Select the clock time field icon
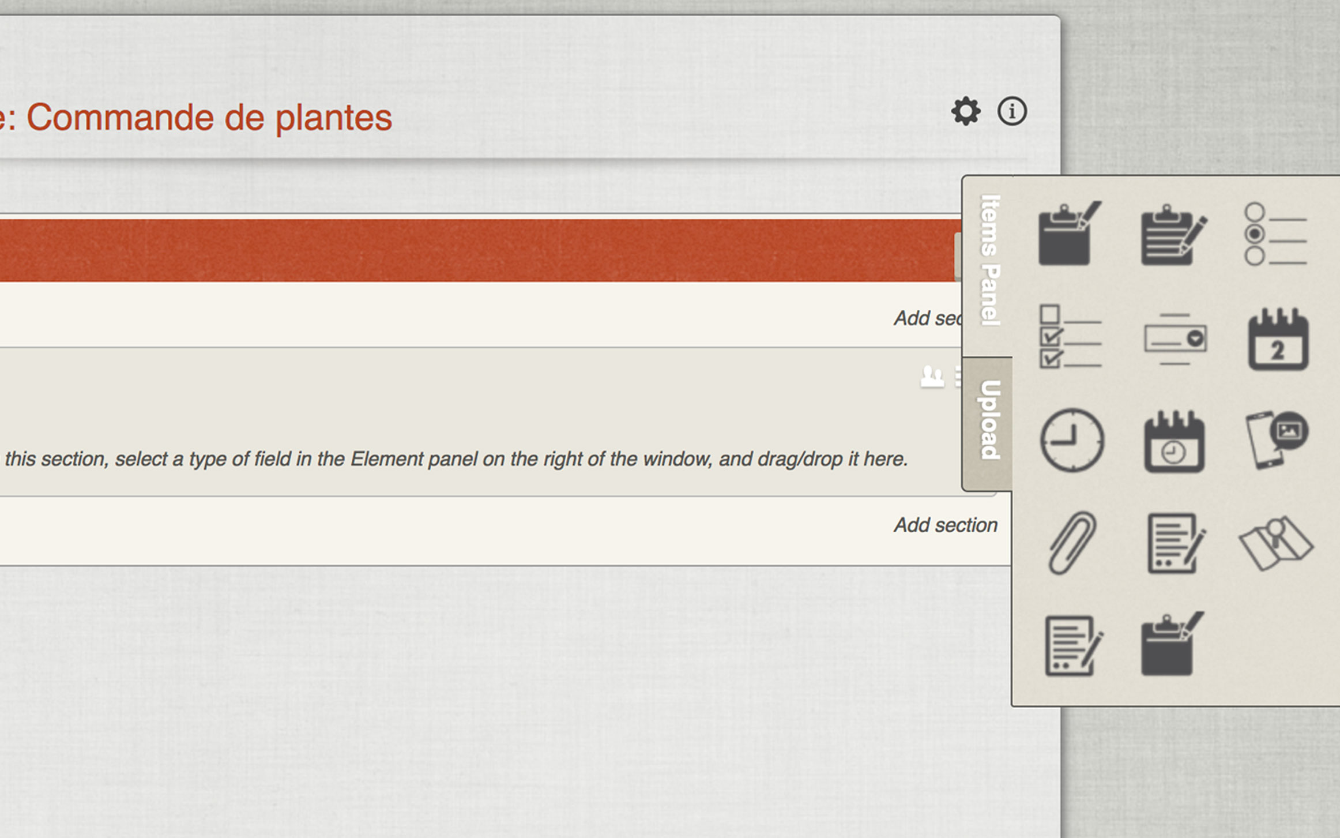 pyautogui.click(x=1071, y=441)
